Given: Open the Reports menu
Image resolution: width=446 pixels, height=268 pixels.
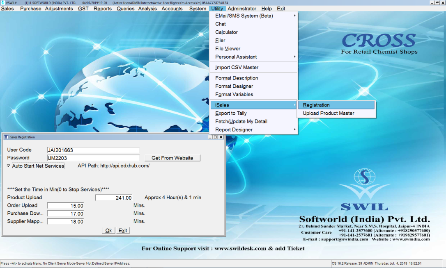Looking at the screenshot, I should 102,9.
